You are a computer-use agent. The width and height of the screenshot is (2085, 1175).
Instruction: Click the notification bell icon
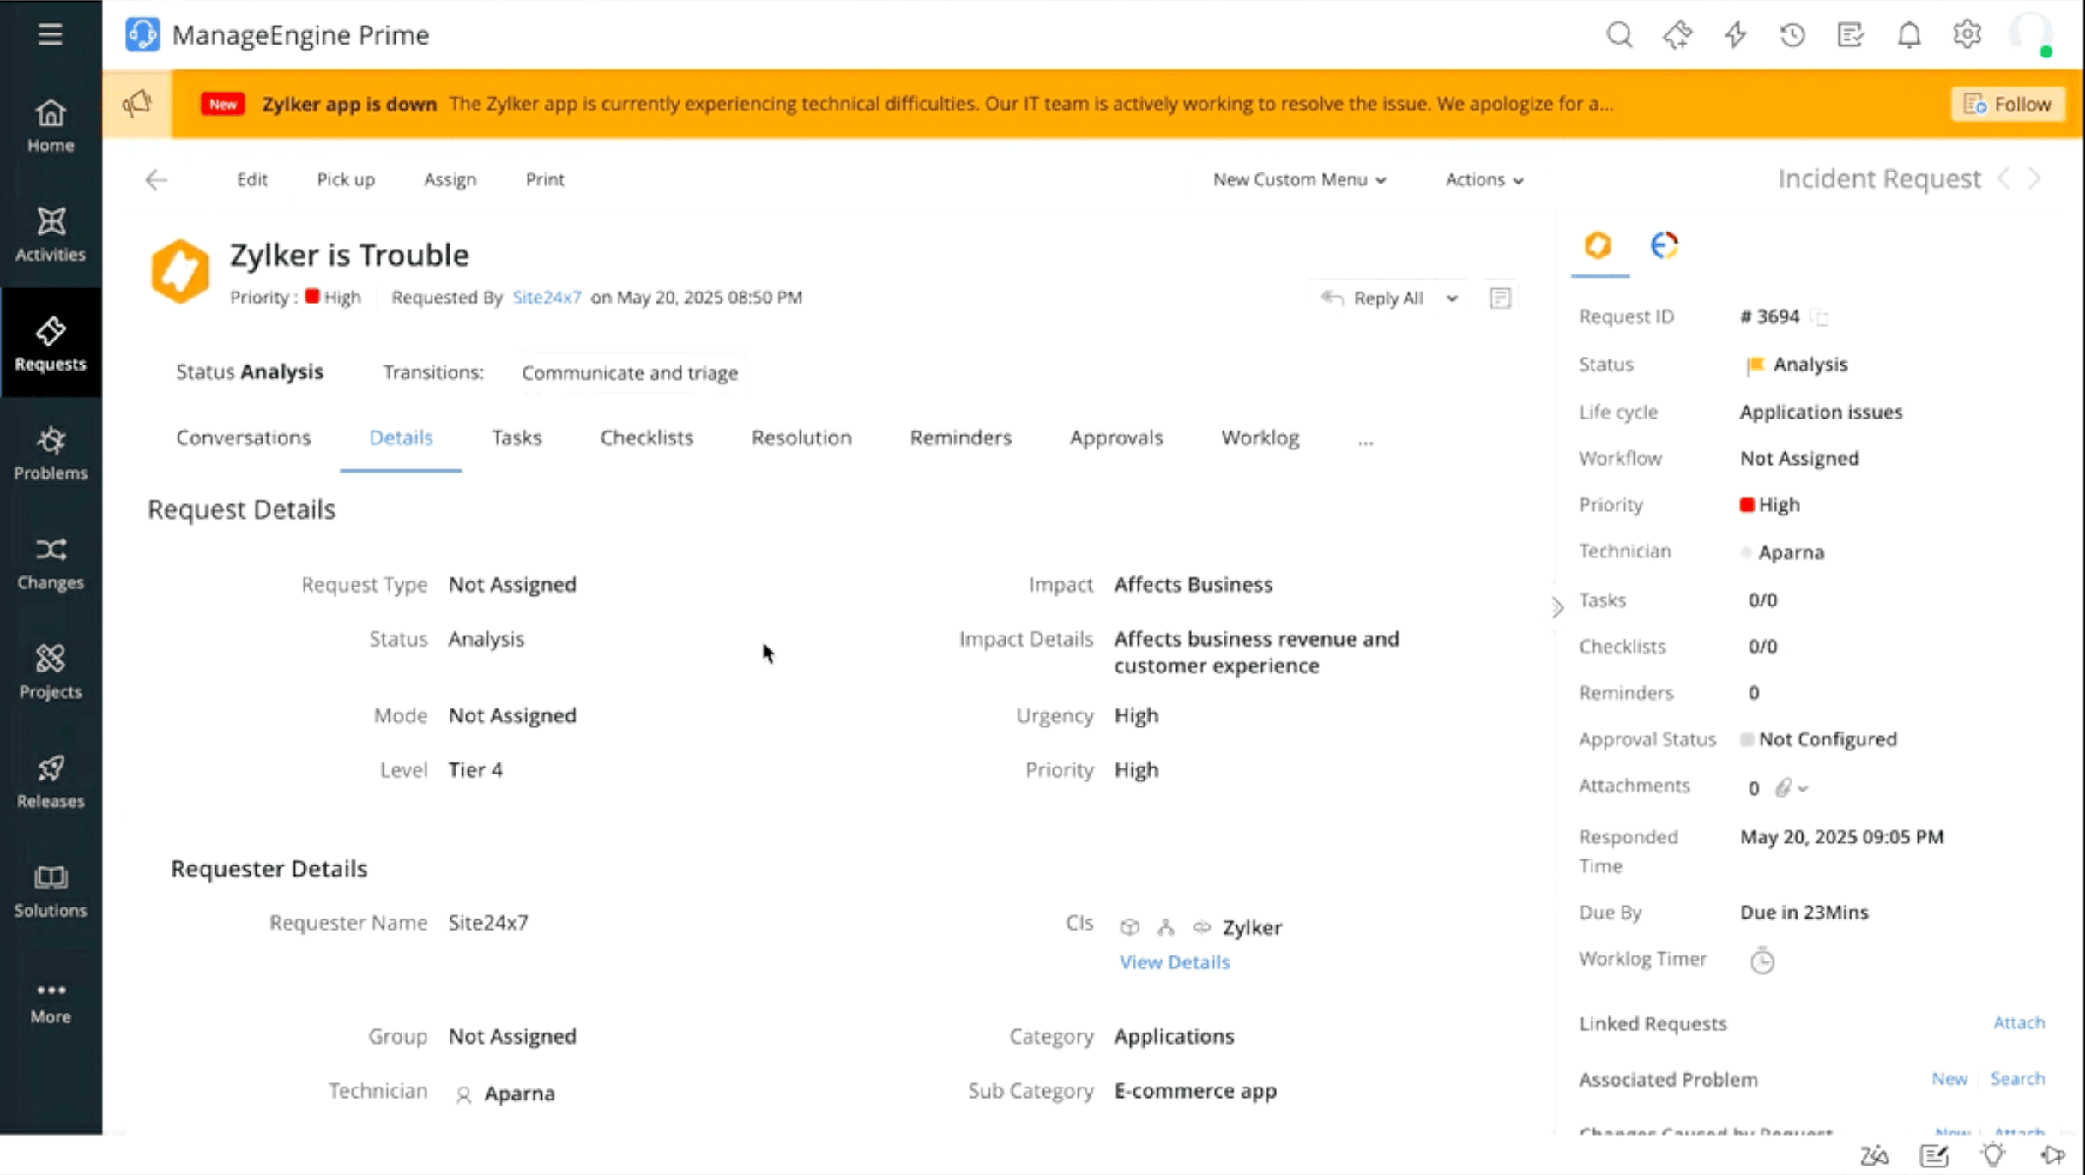pos(1908,34)
